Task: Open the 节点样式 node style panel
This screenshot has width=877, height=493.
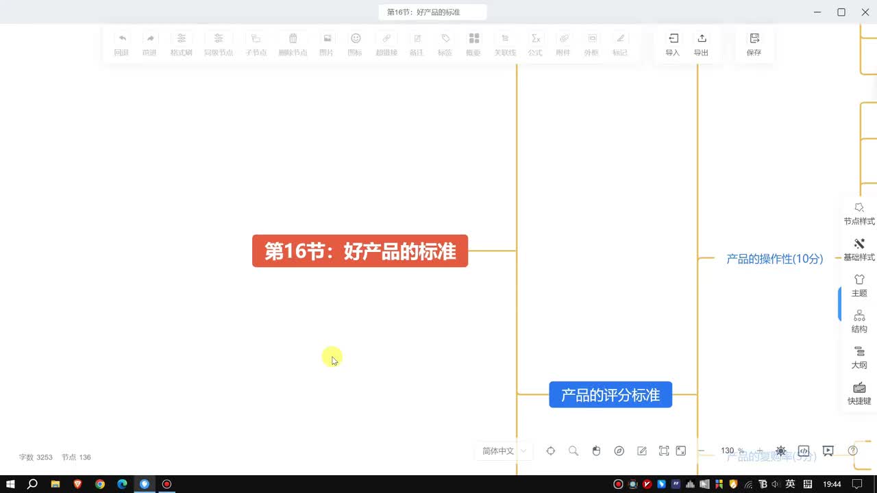Action: tap(859, 214)
